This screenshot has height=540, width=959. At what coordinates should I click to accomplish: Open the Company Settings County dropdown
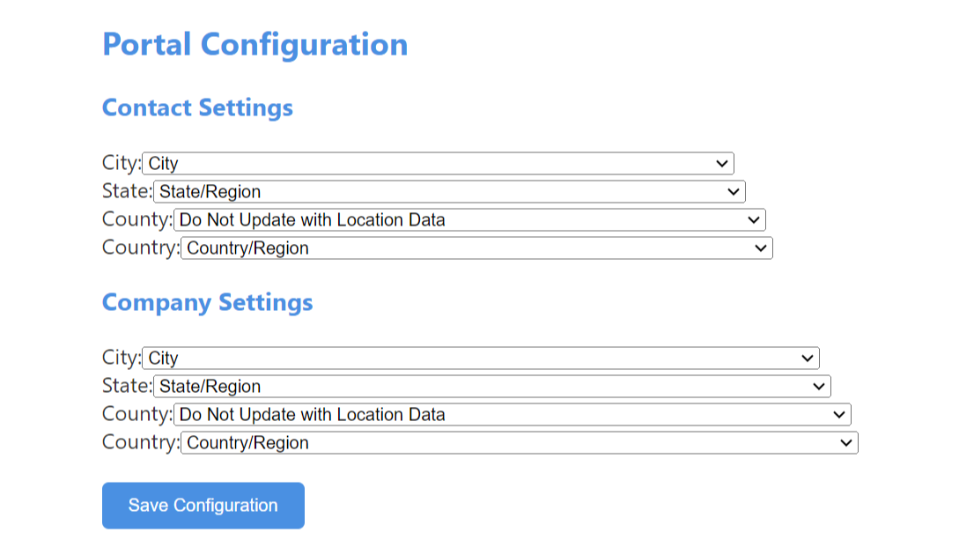(512, 414)
